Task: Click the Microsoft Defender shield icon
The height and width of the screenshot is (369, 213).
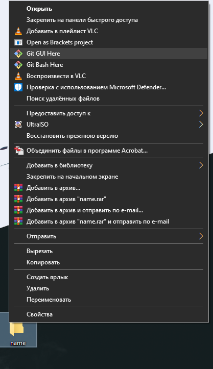Action: pyautogui.click(x=18, y=87)
